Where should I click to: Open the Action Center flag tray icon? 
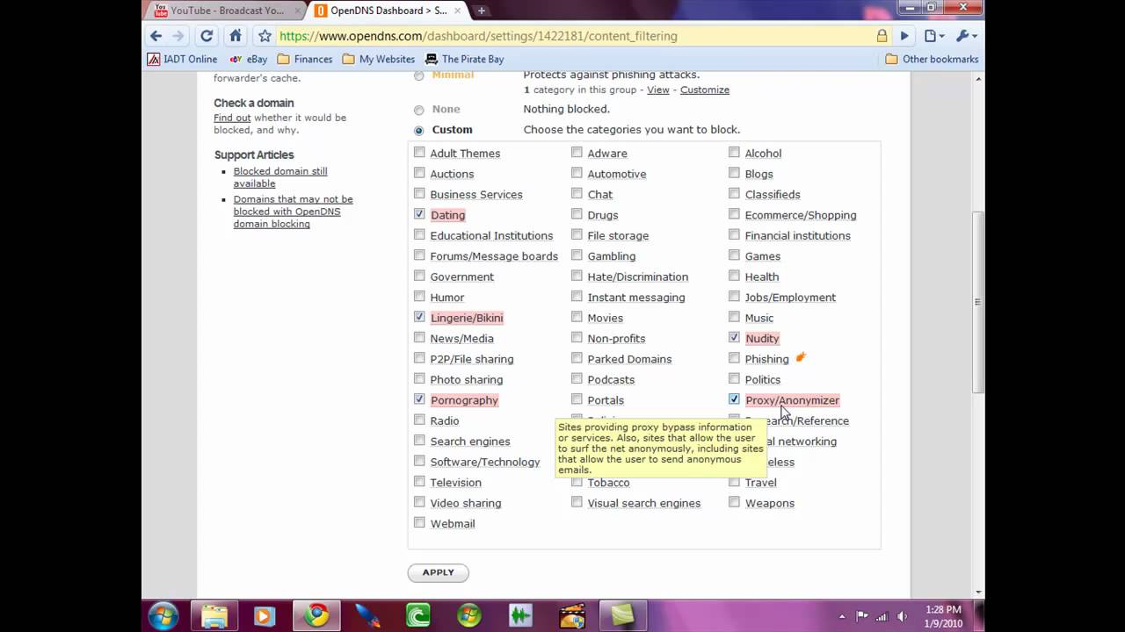pos(862,616)
